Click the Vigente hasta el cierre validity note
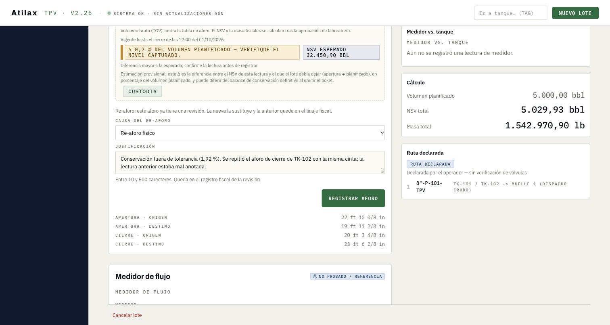 coord(172,40)
